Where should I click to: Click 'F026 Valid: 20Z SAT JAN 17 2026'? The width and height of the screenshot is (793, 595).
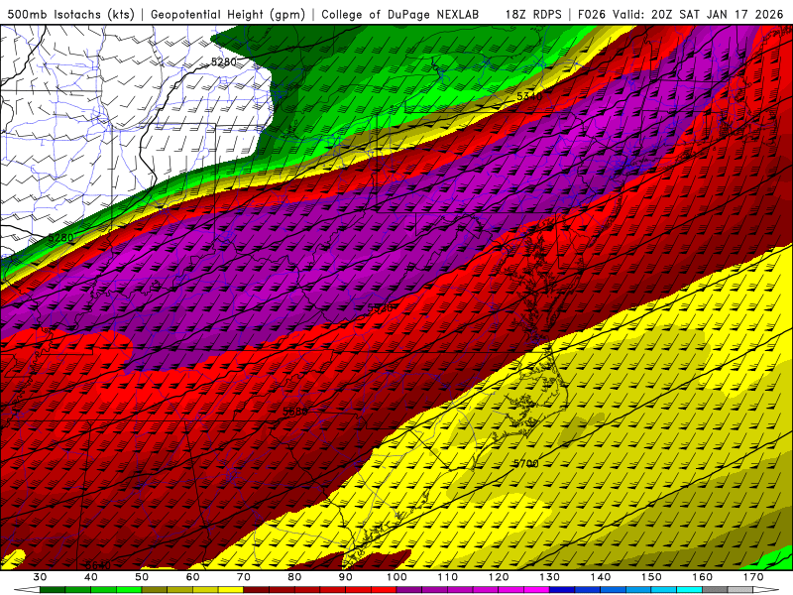pyautogui.click(x=680, y=14)
